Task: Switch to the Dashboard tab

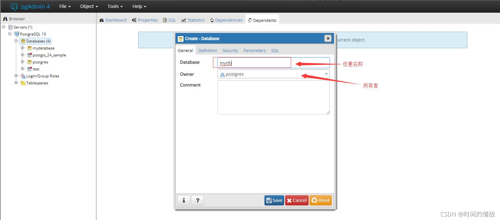Action: coord(113,20)
